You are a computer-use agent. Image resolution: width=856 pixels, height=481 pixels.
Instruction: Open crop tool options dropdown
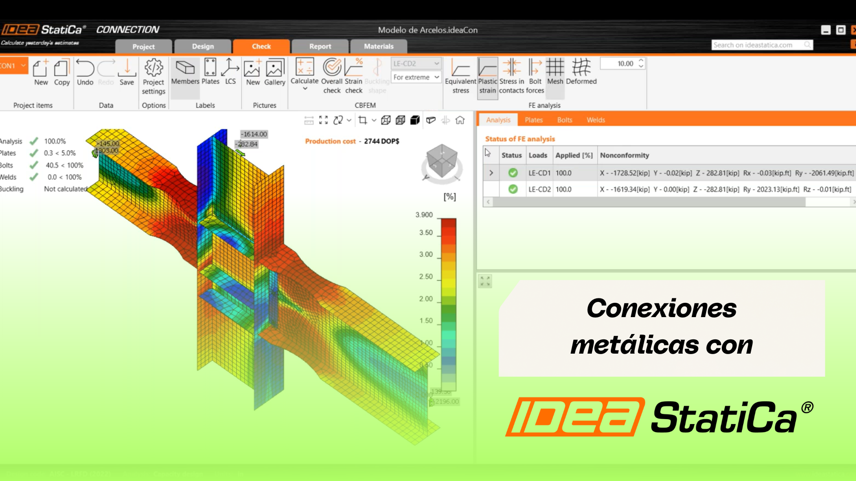point(374,120)
